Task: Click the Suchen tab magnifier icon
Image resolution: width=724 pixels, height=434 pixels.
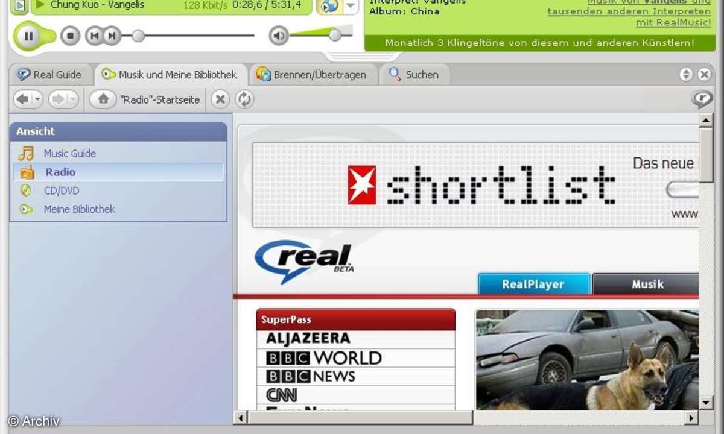Action: tap(395, 74)
